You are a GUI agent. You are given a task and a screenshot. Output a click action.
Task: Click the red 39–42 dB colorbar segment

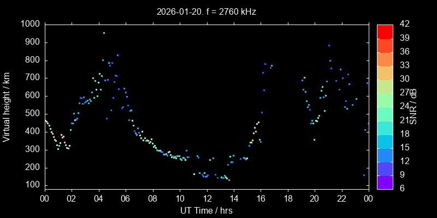[x=385, y=31]
